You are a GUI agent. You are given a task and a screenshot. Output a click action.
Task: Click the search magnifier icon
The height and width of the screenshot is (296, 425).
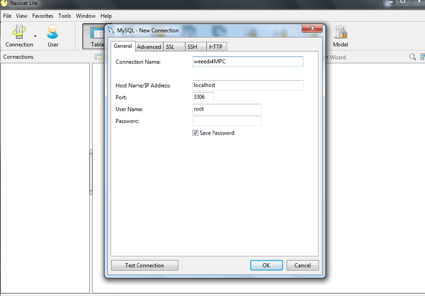[413, 57]
